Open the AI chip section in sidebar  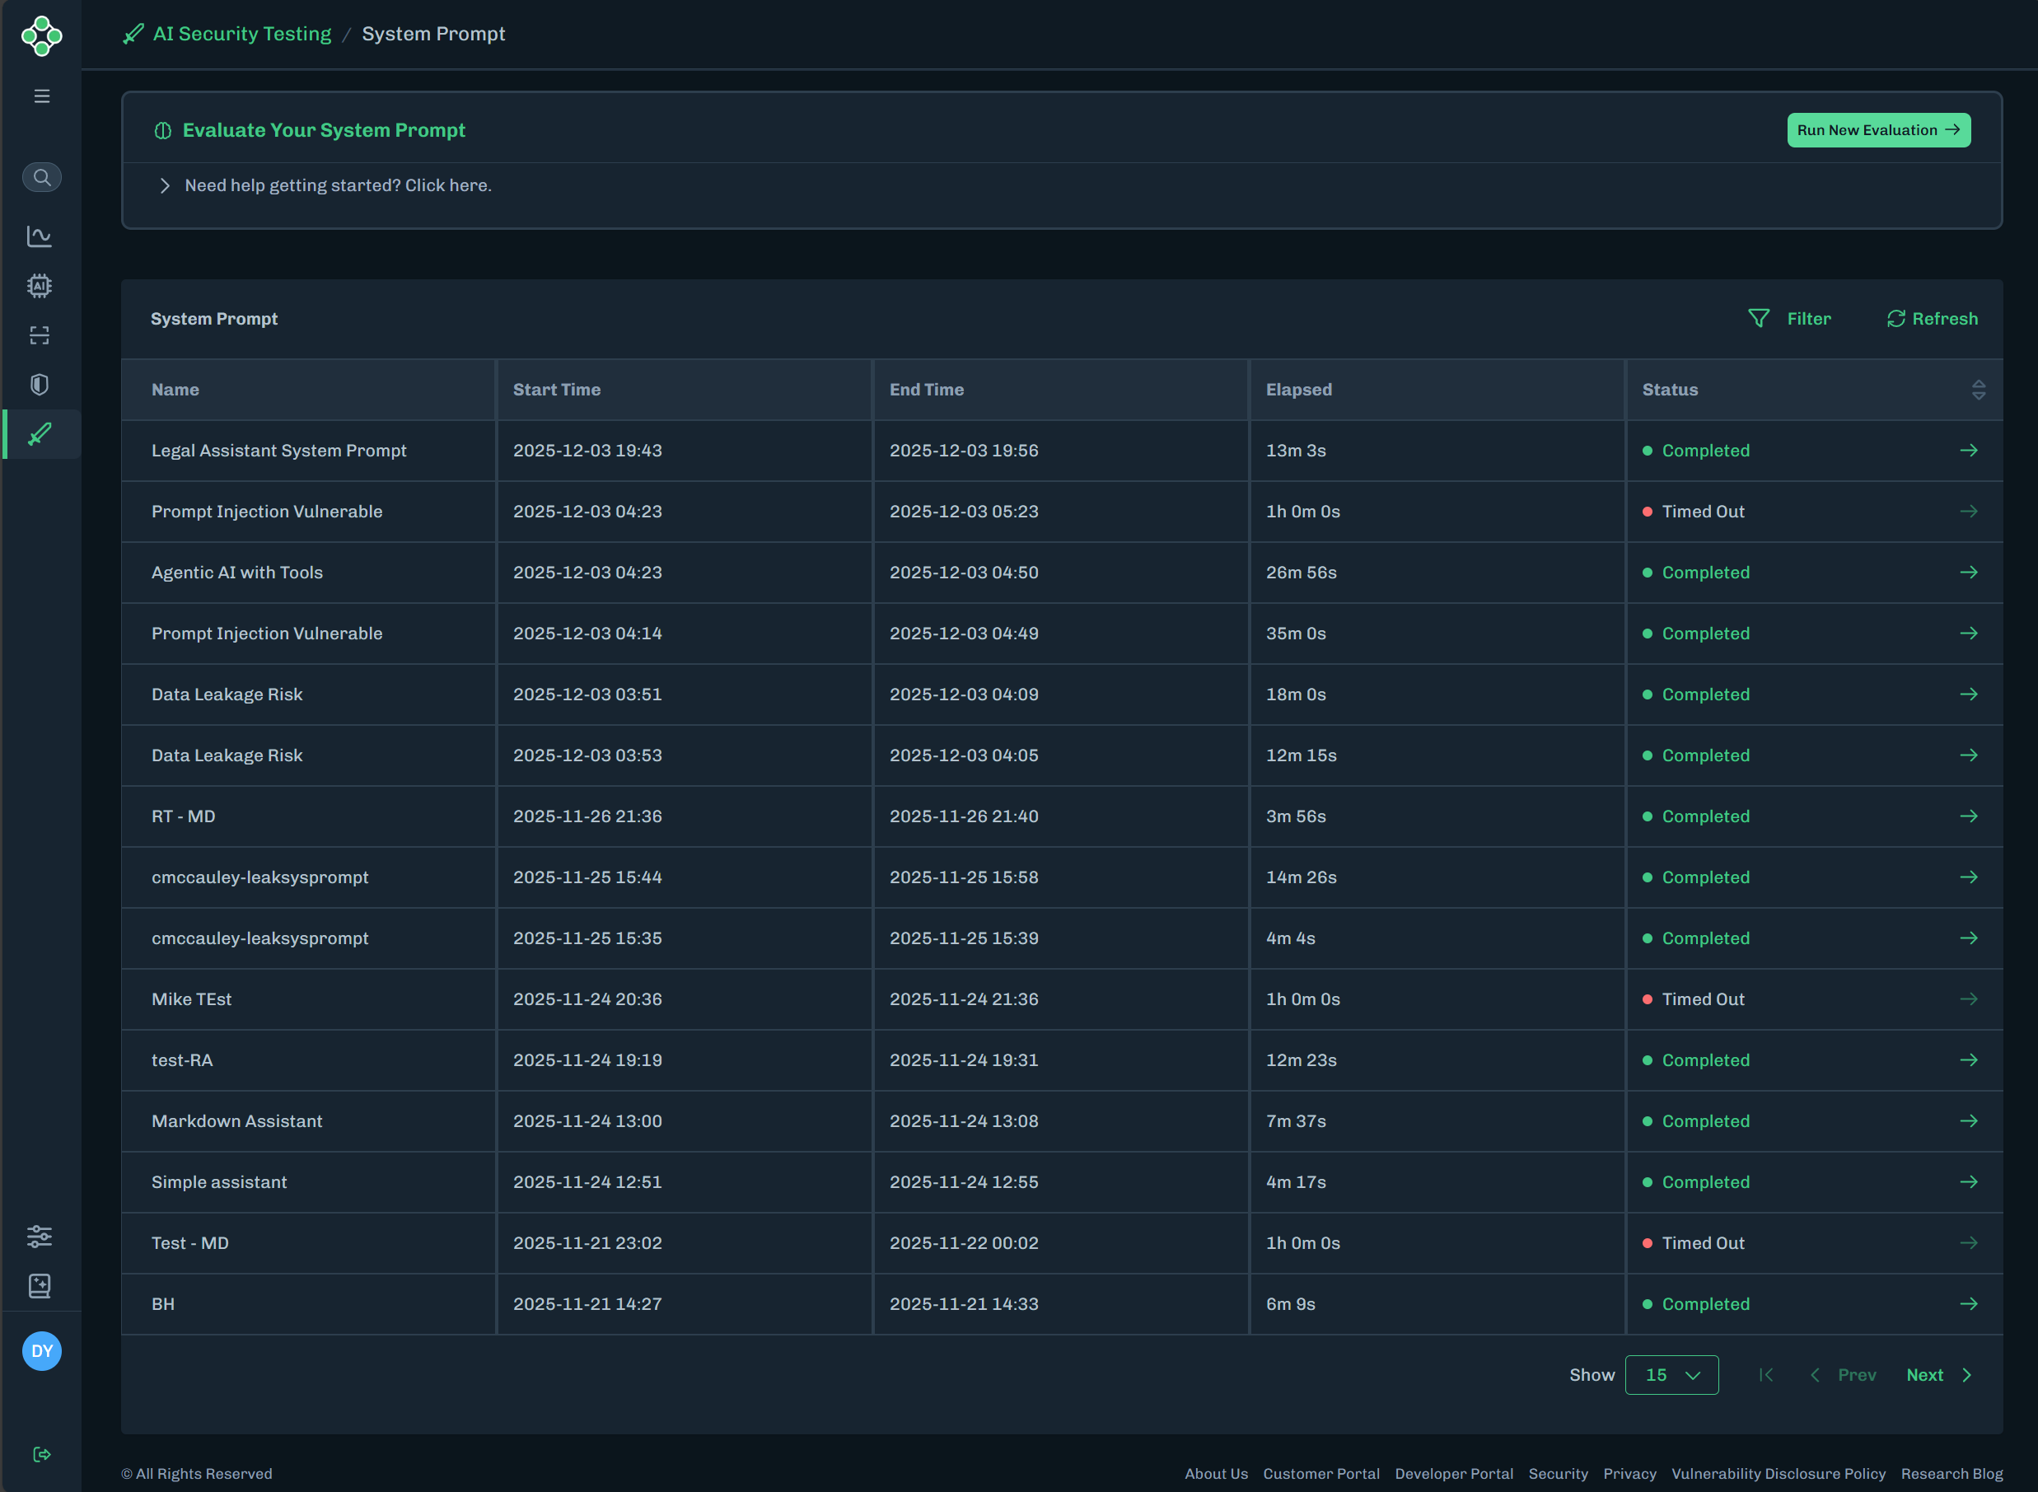pyautogui.click(x=40, y=285)
